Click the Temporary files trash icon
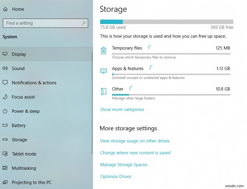 (x=103, y=51)
